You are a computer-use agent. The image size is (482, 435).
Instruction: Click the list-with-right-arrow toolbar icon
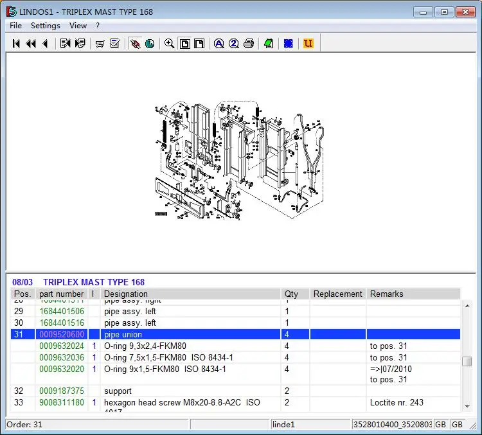tap(80, 43)
